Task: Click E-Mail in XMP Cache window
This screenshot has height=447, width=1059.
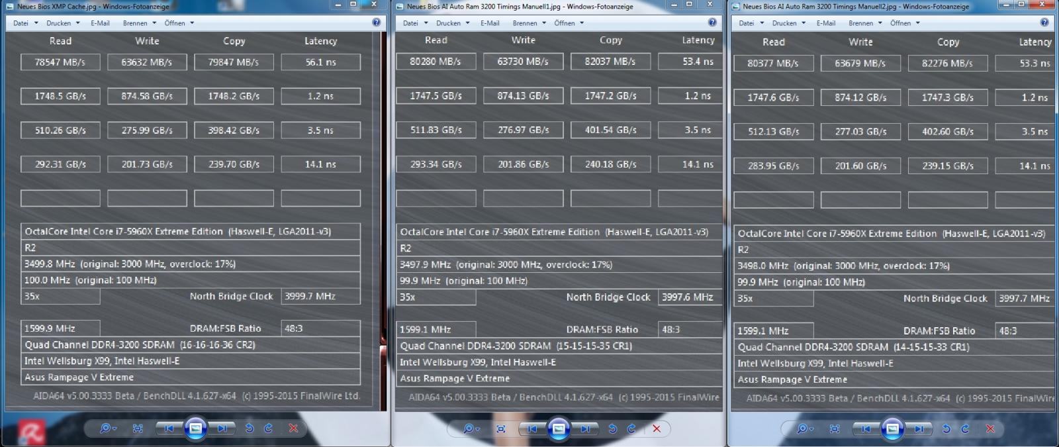Action: tap(100, 23)
